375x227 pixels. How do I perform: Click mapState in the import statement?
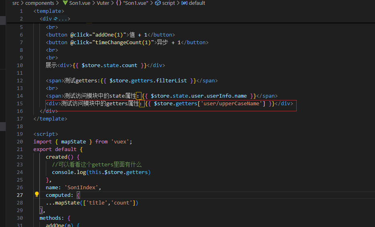(74, 141)
